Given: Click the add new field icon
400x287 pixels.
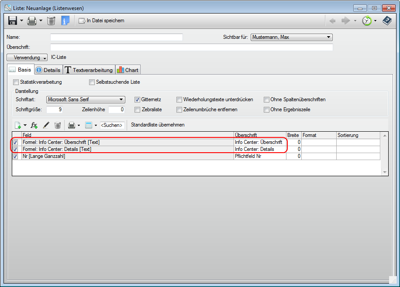Looking at the screenshot, I should click(x=18, y=125).
